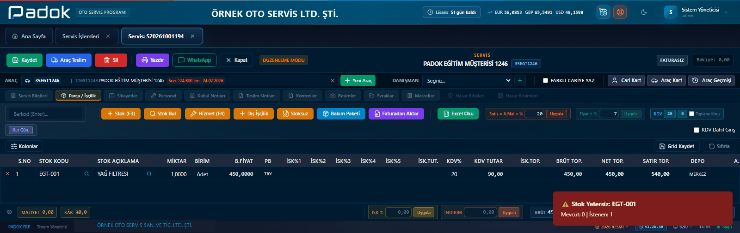The height and width of the screenshot is (233, 740).
Task: Apply the İSK % discount with Uygula
Action: click(424, 213)
